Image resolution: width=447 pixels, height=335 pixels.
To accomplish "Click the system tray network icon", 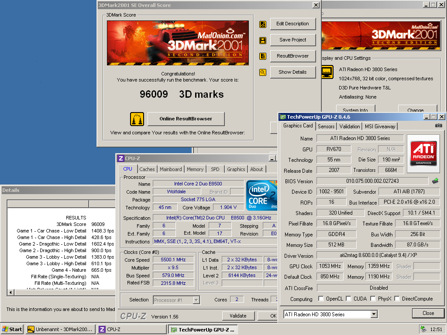I will 423,329.
